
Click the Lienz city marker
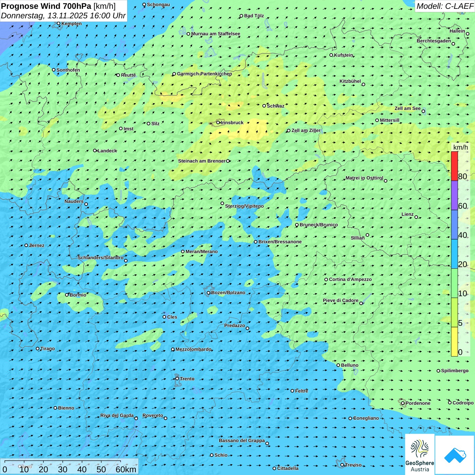pyautogui.click(x=416, y=217)
